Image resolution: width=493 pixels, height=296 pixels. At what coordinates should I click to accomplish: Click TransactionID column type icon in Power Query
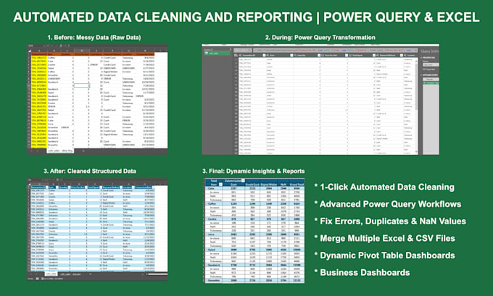239,55
